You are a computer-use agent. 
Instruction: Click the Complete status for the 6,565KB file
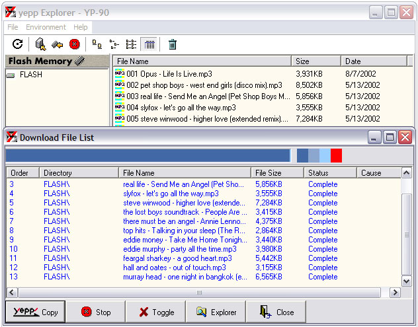[323, 277]
